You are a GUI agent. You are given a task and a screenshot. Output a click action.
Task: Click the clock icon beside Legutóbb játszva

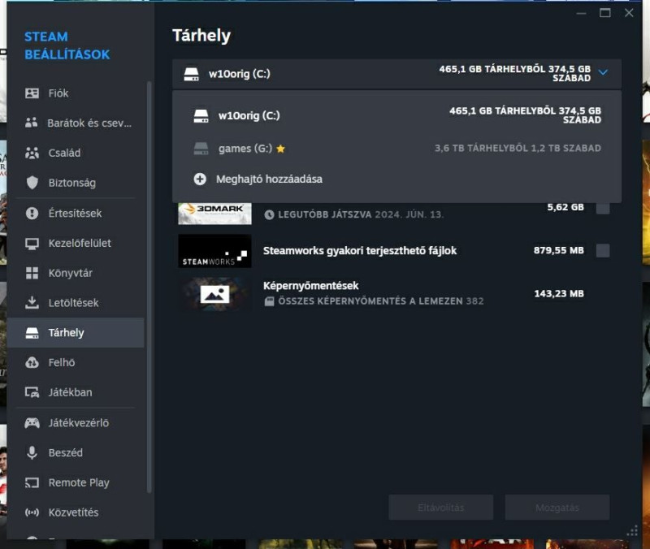pyautogui.click(x=270, y=214)
